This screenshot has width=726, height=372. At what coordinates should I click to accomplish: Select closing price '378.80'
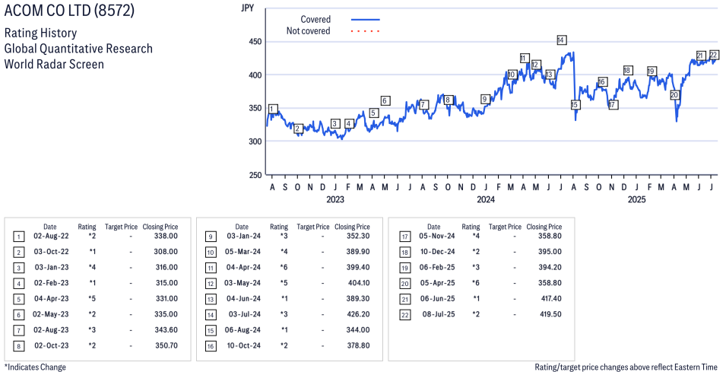coord(358,345)
